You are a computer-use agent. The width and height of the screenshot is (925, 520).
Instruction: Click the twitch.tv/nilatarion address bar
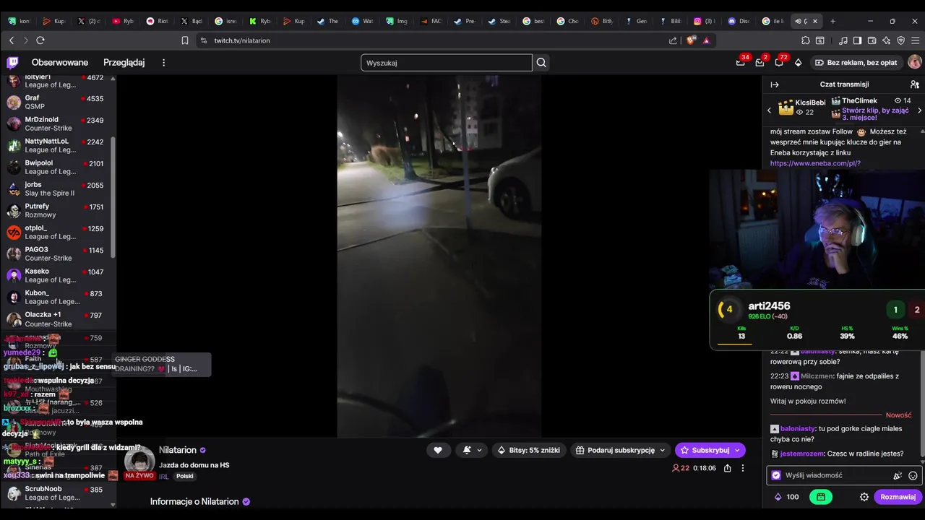[x=434, y=40]
